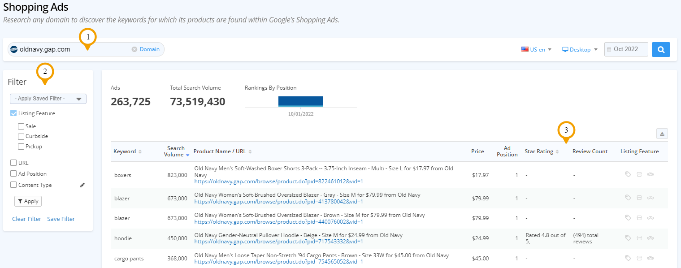Click Total Search Volume 73,519,430
Image resolution: width=681 pixels, height=268 pixels.
(198, 102)
